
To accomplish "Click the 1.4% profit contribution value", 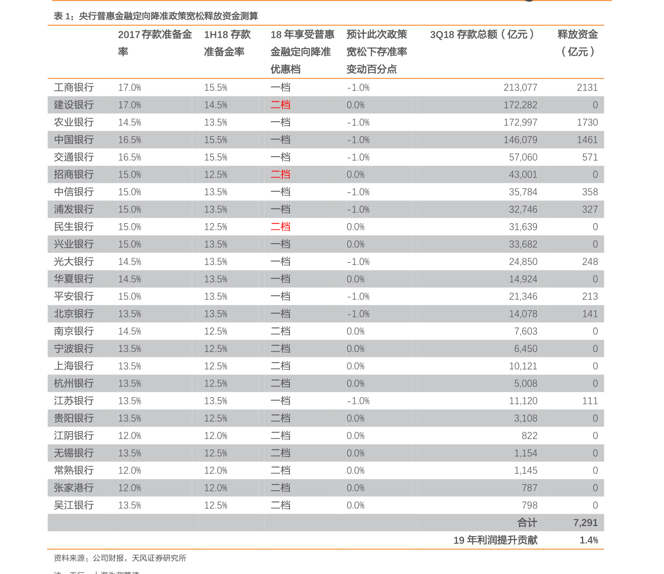I will (589, 539).
